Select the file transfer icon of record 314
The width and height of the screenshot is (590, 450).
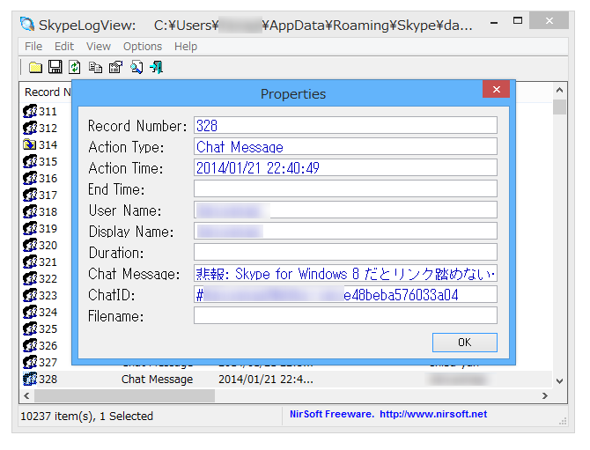(30, 144)
